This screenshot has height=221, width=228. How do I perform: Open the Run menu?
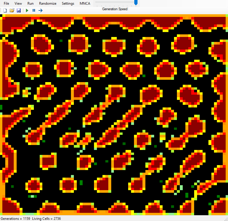click(x=30, y=3)
